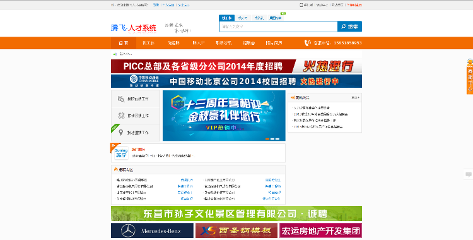473x240 pixels.
Task: Open the 西圣钢模板 advertisement banner
Action: coord(237,231)
